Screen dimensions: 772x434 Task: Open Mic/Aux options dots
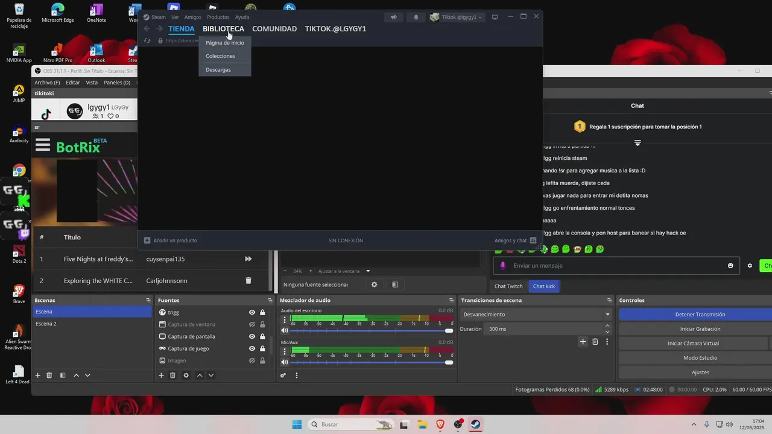pos(285,351)
